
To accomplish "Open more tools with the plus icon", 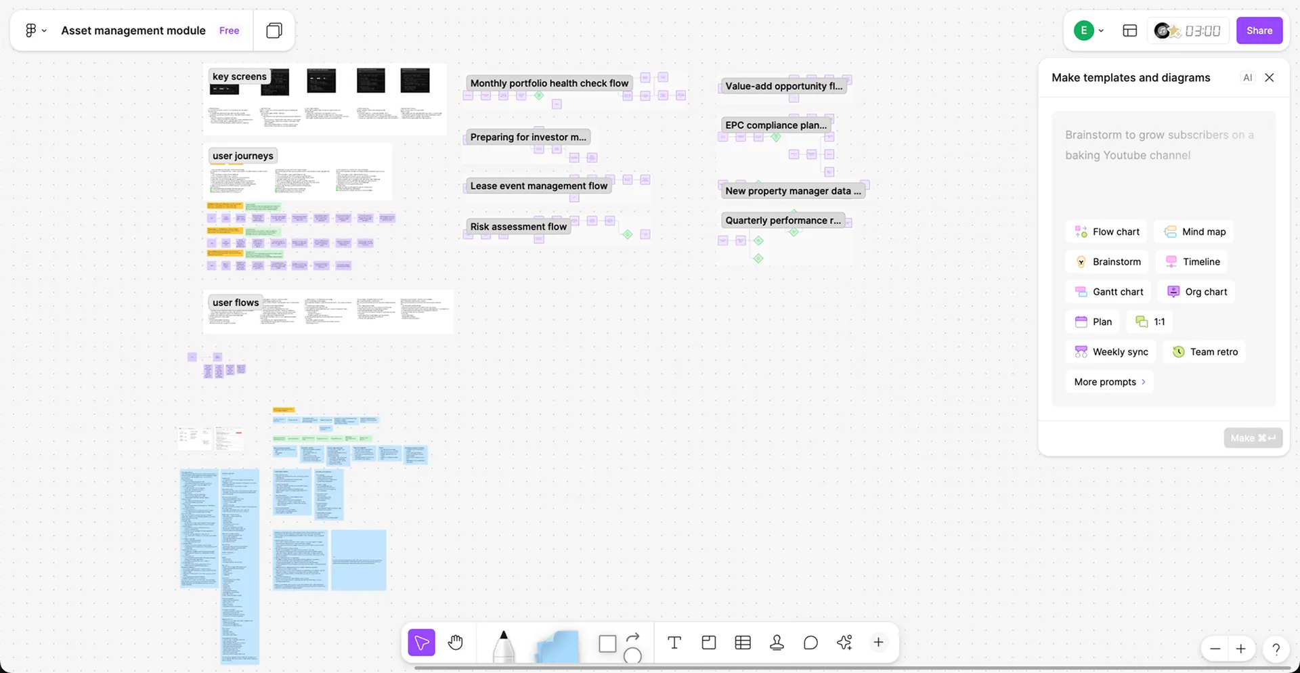I will pyautogui.click(x=877, y=643).
